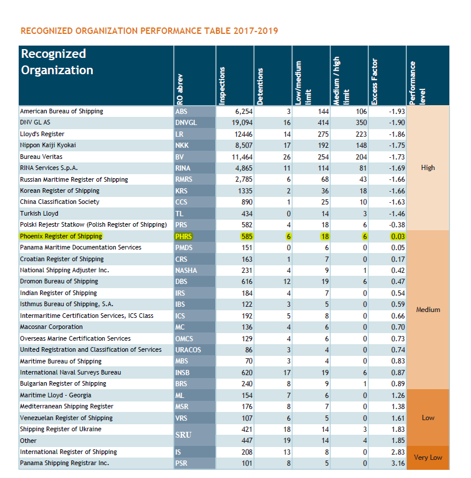471x478 pixels.
Task: Select "Mediterranean Shipping Register" name
Action: (67, 406)
